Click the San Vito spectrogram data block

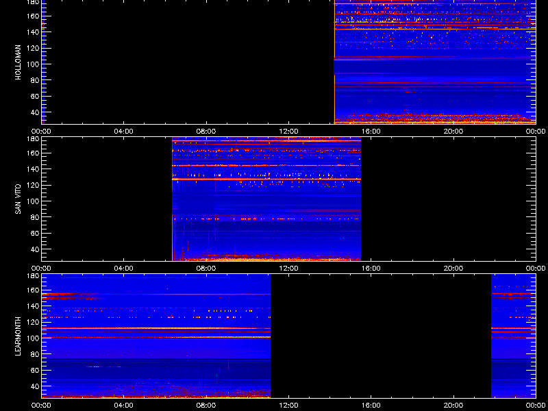click(266, 199)
